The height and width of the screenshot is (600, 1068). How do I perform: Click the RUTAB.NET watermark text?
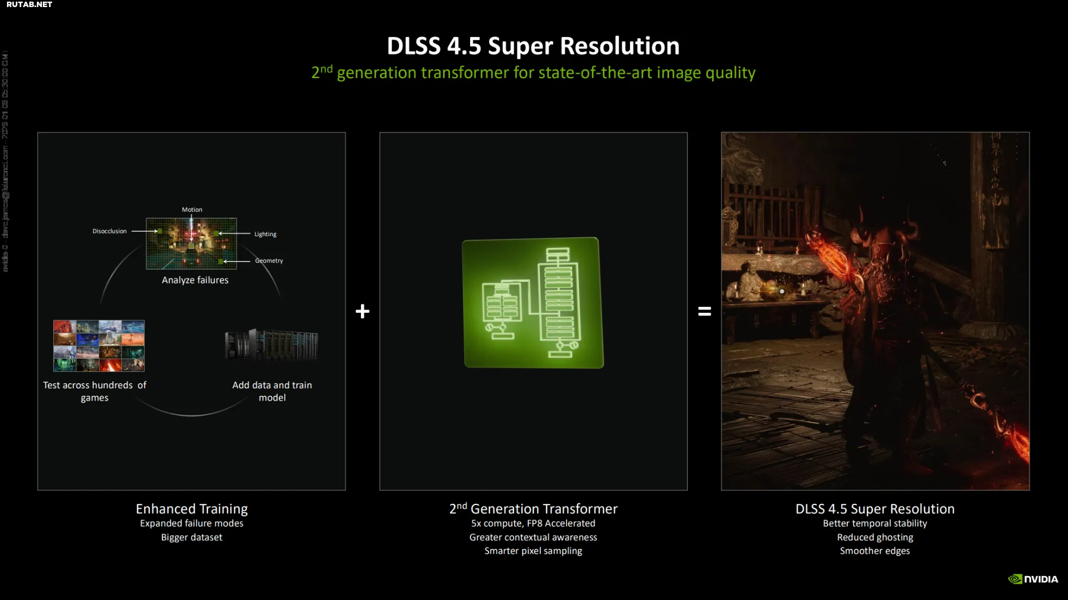click(x=29, y=4)
